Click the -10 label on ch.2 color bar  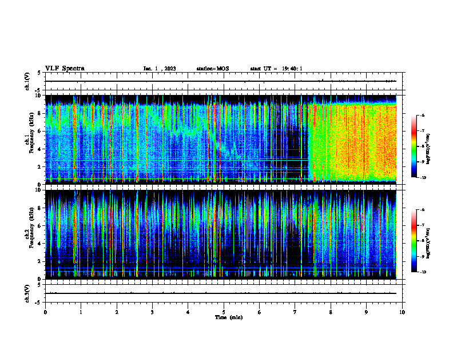423,272
